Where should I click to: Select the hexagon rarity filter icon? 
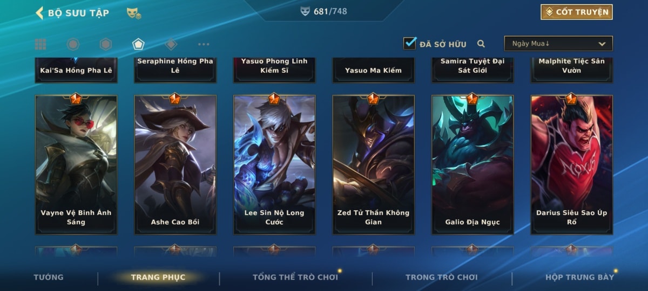106,44
